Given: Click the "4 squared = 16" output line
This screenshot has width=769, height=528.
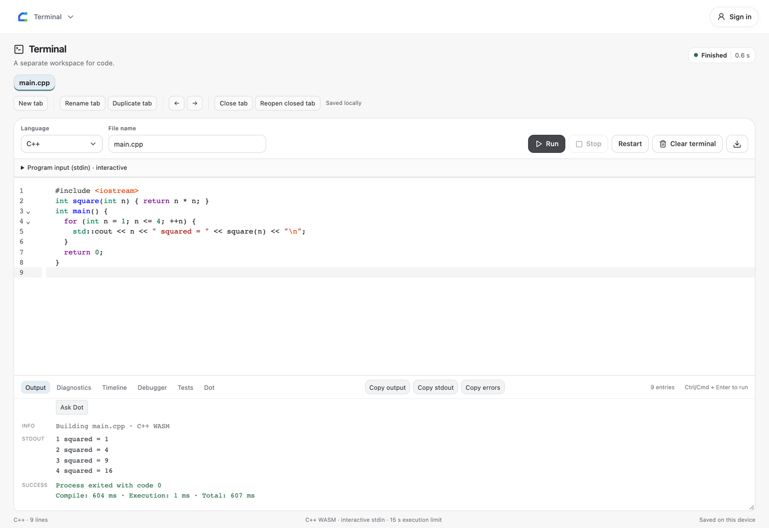Looking at the screenshot, I should (84, 470).
